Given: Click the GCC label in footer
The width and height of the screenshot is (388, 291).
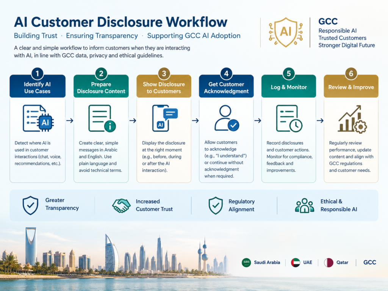Looking at the screenshot, I should 370,263.
